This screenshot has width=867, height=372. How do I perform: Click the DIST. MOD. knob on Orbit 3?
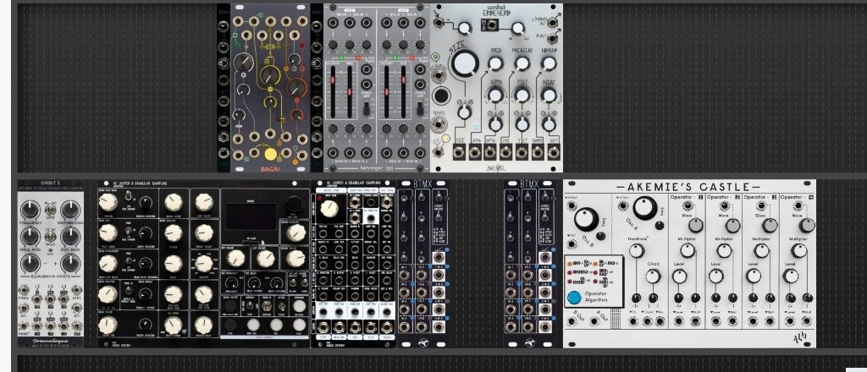pyautogui.click(x=70, y=236)
